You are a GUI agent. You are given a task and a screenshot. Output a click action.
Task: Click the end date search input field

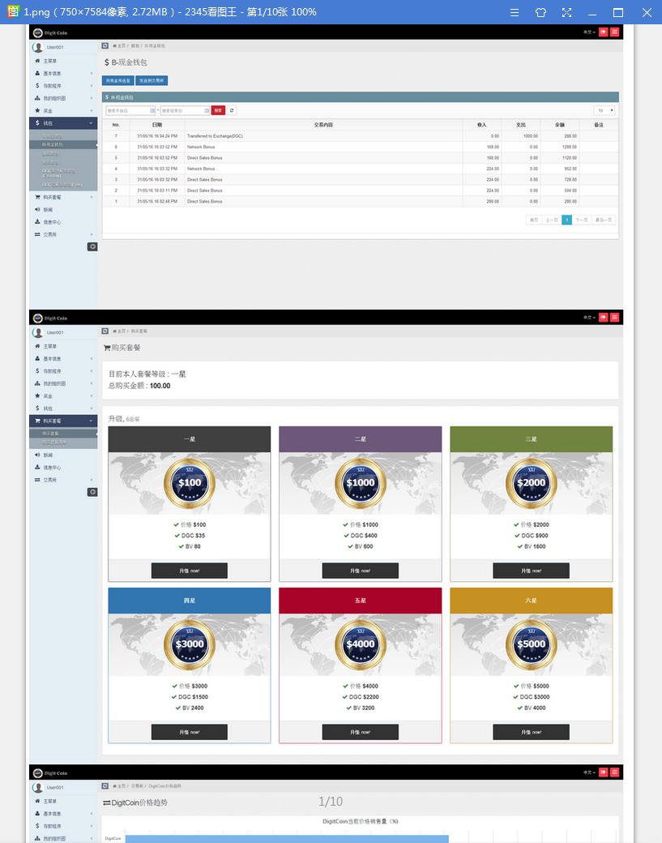[185, 110]
